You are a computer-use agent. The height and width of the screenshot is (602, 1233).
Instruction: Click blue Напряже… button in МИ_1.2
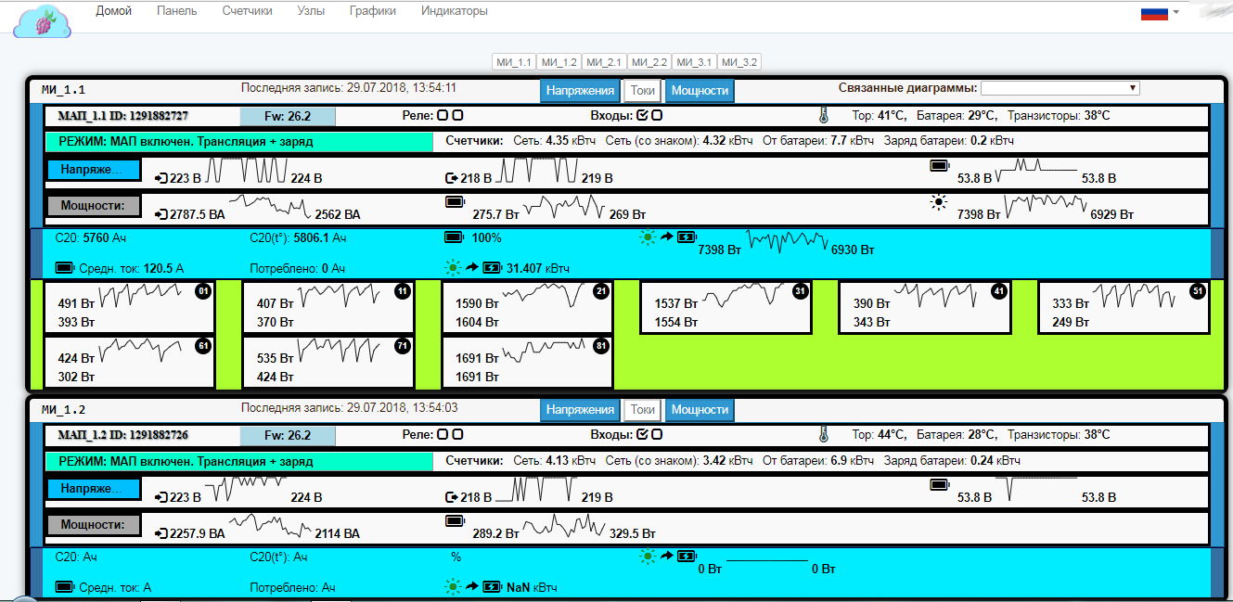tap(93, 488)
